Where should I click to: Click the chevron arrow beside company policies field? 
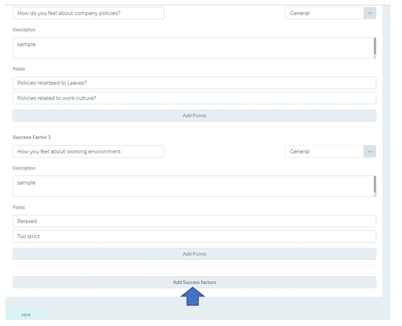(x=370, y=13)
